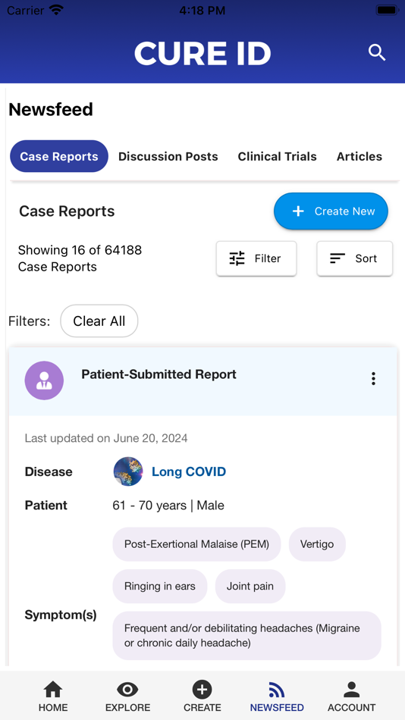
Task: Open the three-dot menu on patient report
Action: pos(373,378)
